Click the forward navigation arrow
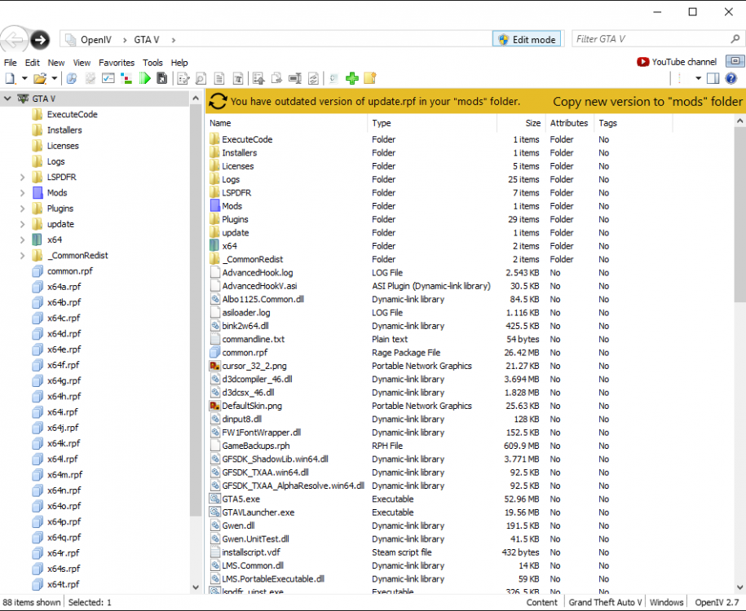Image resolution: width=746 pixels, height=611 pixels. 40,40
